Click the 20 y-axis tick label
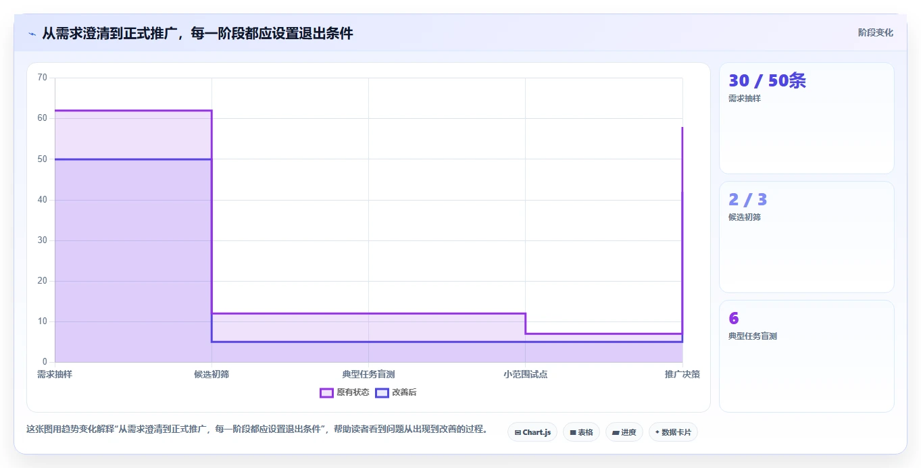Image resolution: width=921 pixels, height=468 pixels. click(x=43, y=281)
